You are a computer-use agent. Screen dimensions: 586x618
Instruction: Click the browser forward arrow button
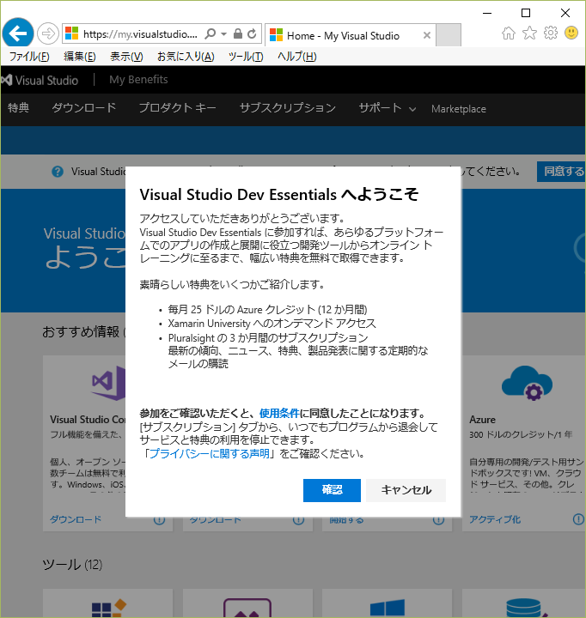pos(48,33)
